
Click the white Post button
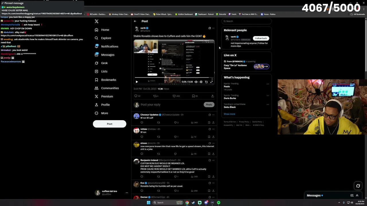point(110,124)
